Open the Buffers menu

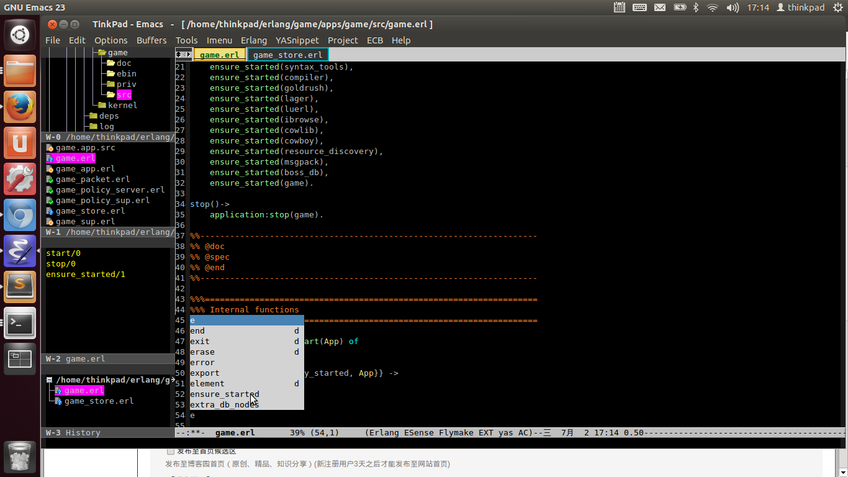(151, 40)
